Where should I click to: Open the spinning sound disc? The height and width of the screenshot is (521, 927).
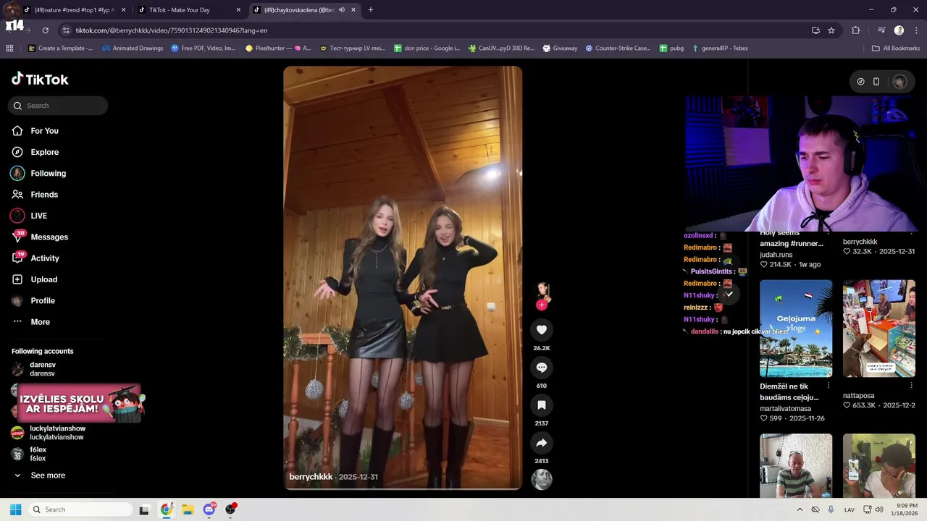click(x=542, y=480)
